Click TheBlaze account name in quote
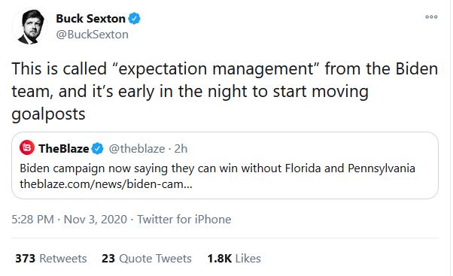 [63, 149]
